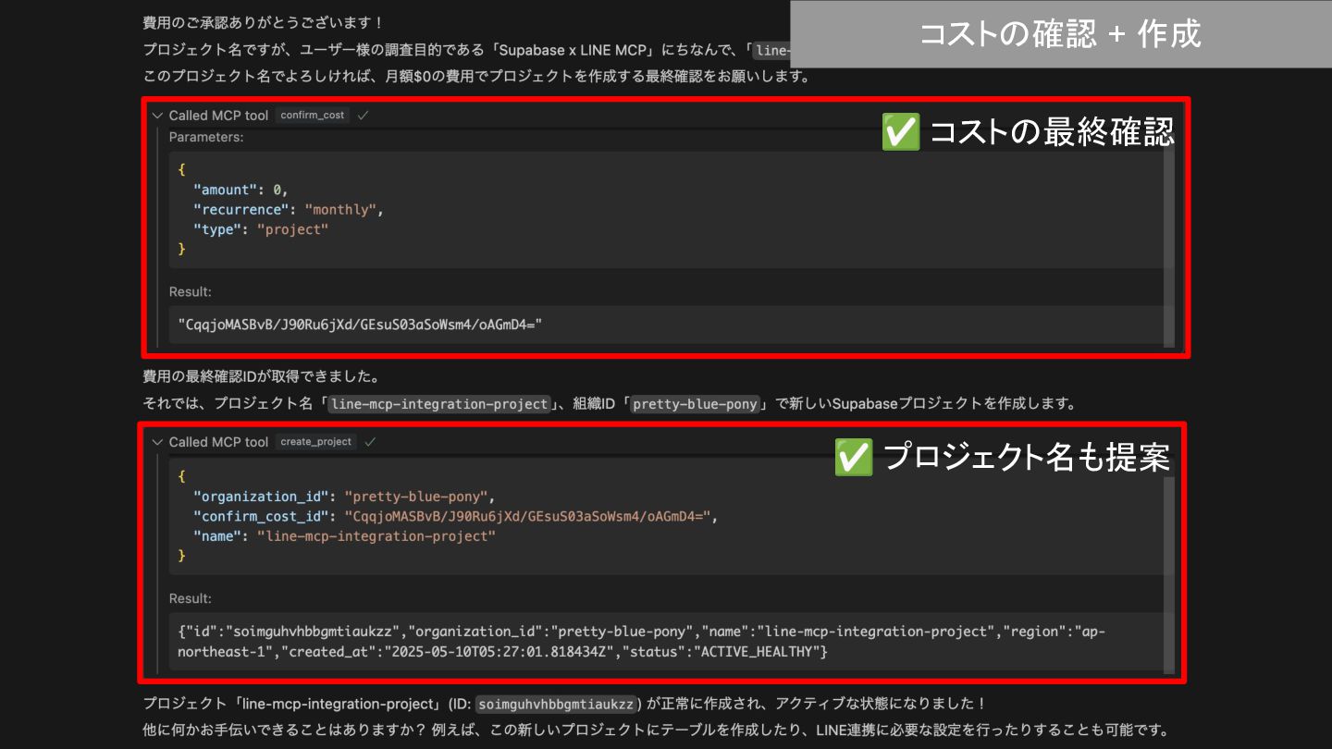This screenshot has height=749, width=1332.
Task: Click the checkmark icon beside confirm_cost
Action: (363, 116)
